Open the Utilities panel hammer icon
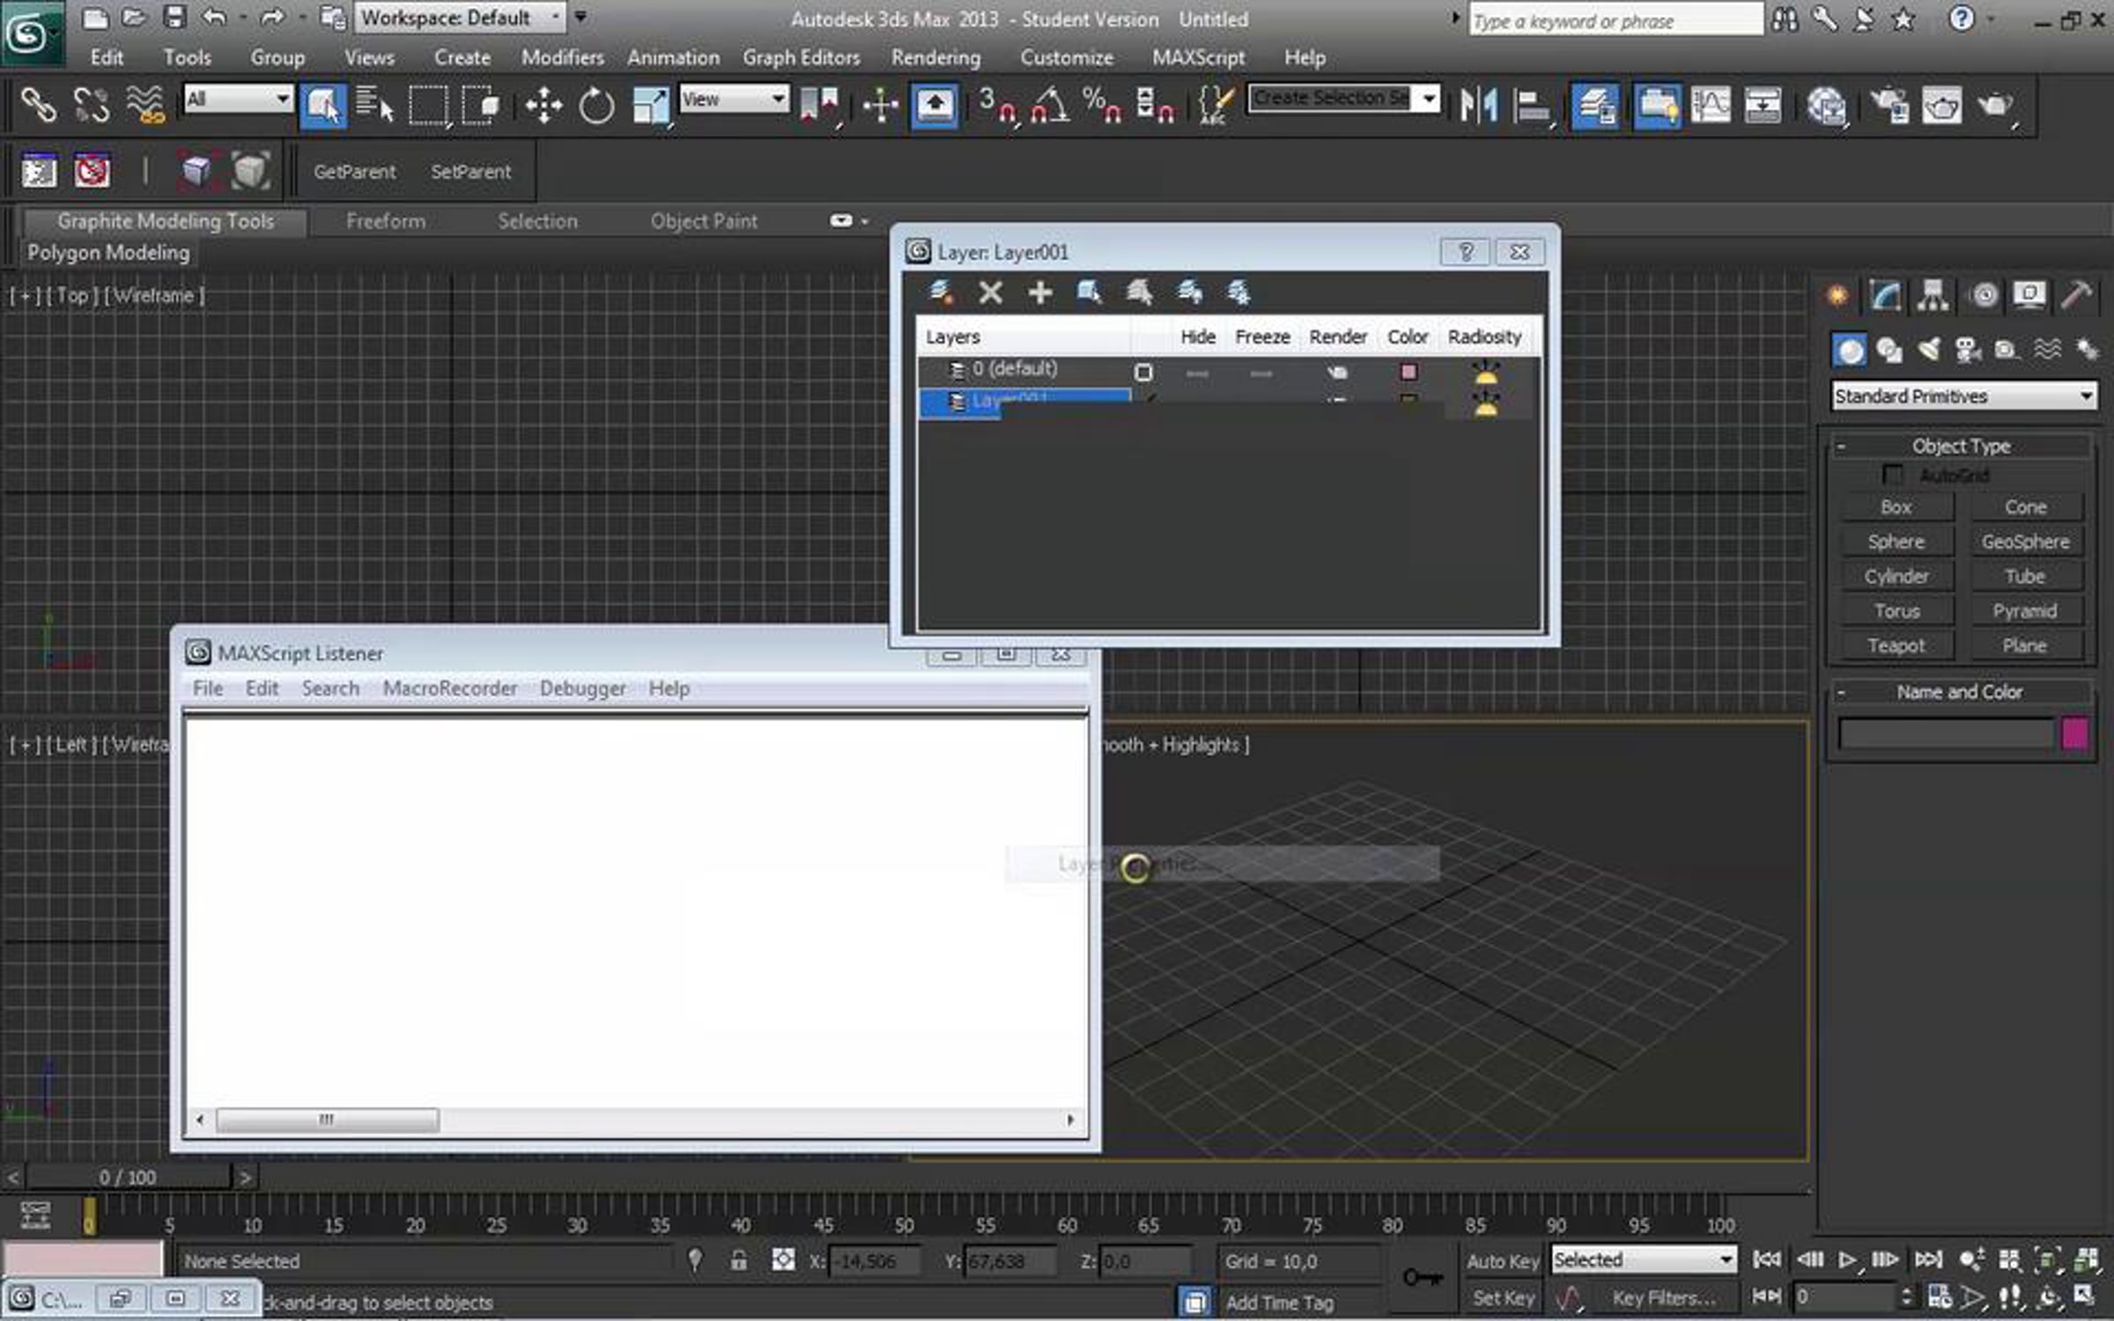Image resolution: width=2114 pixels, height=1321 pixels. pyautogui.click(x=2076, y=296)
